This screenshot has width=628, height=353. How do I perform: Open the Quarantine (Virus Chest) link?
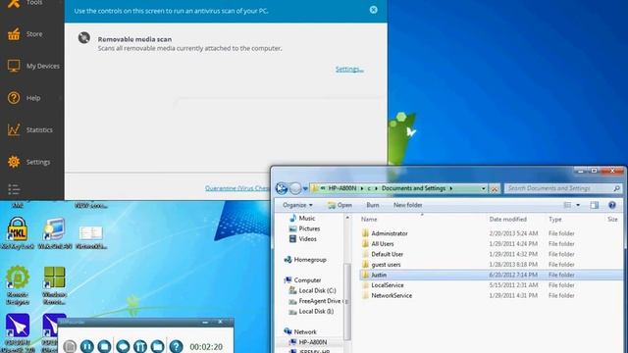[237, 188]
